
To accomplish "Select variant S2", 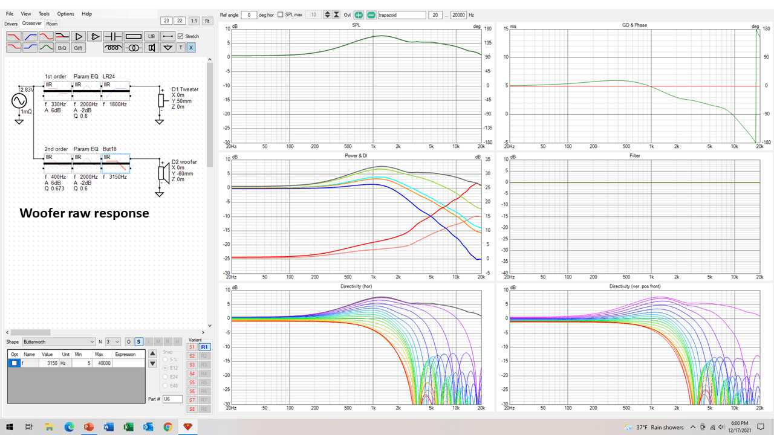I will 192,356.
